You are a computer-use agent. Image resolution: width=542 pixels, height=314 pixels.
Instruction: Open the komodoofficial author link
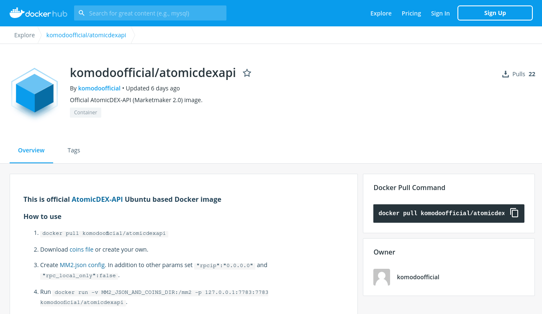tap(99, 88)
